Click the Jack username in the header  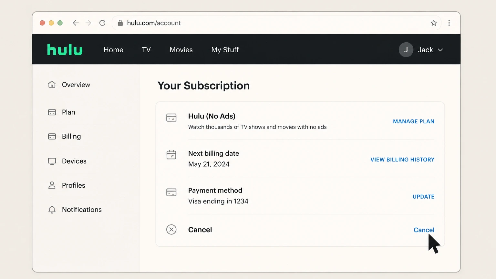(x=425, y=50)
